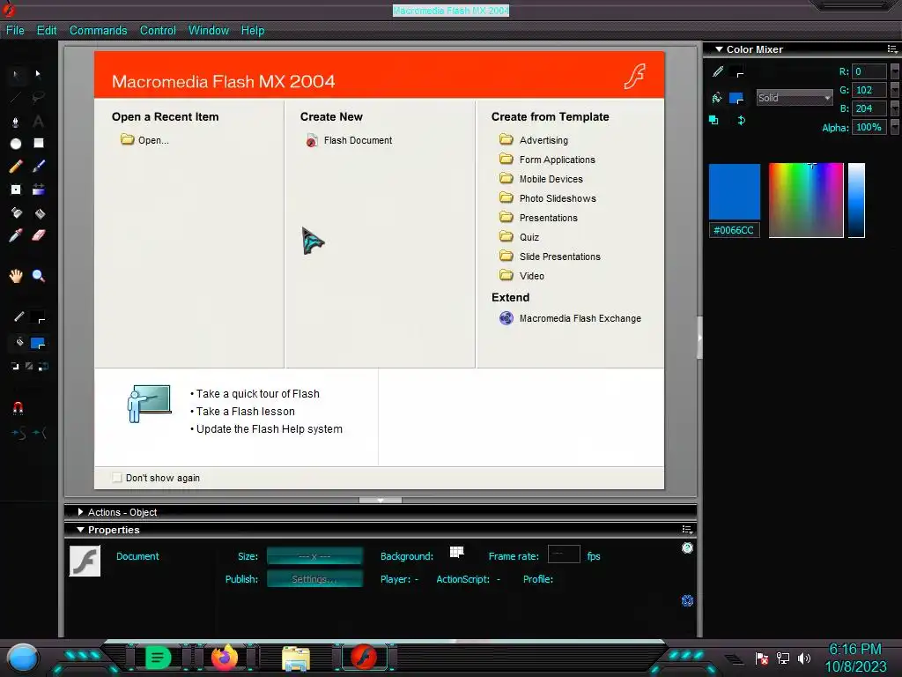This screenshot has width=902, height=677.
Task: Select the Fill Transform tool
Action: click(38, 190)
